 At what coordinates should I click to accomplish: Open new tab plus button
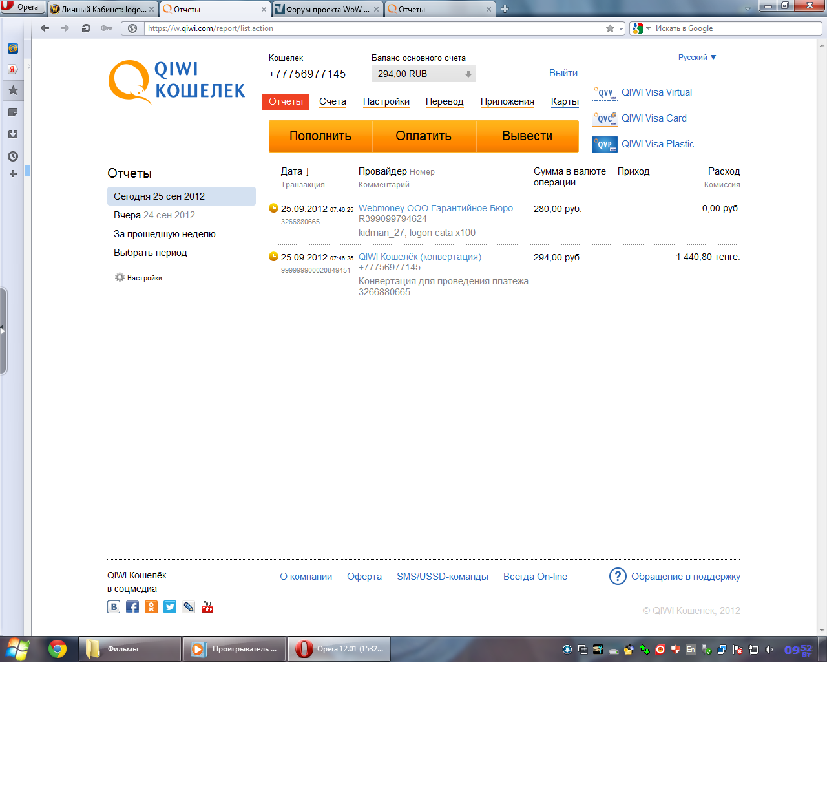point(505,9)
